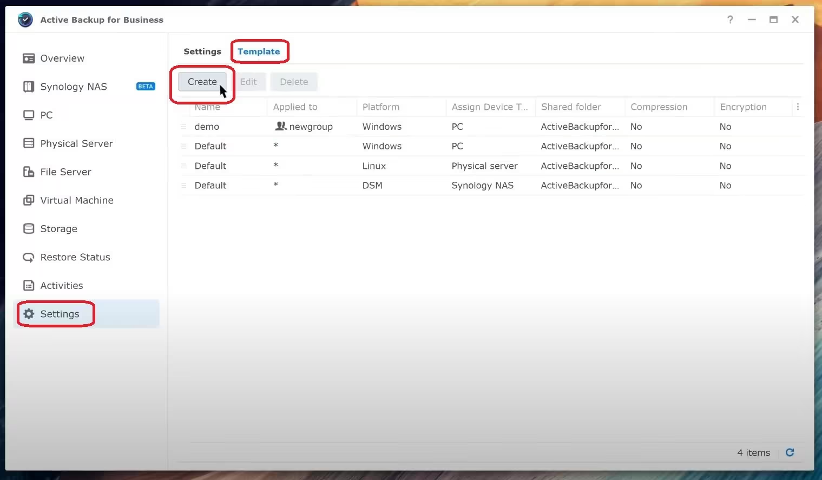Image resolution: width=822 pixels, height=480 pixels.
Task: Select the demo template row name
Action: pyautogui.click(x=207, y=127)
